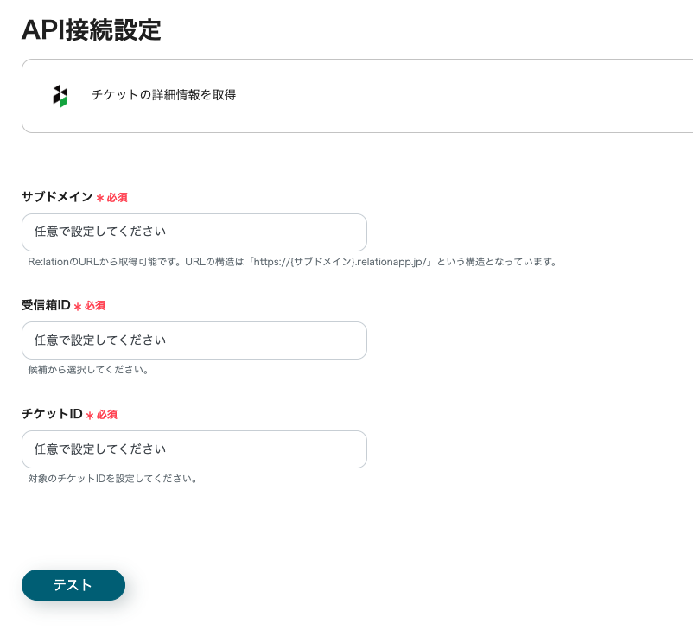The height and width of the screenshot is (630, 693).
Task: Click the 対象のチケットIDを設定してください hint
Action: 112,478
